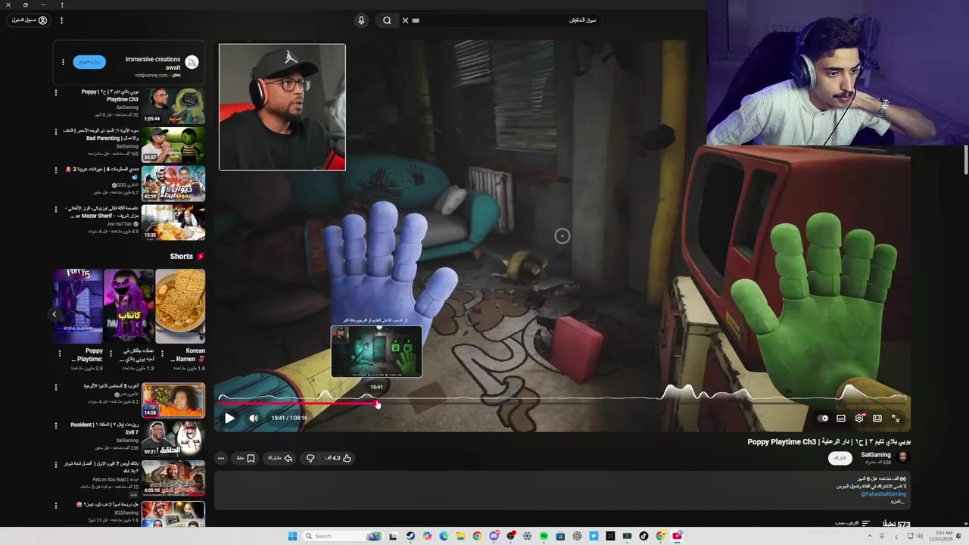
Task: Open options for Resident Evil 7 suggestion
Action: click(55, 426)
